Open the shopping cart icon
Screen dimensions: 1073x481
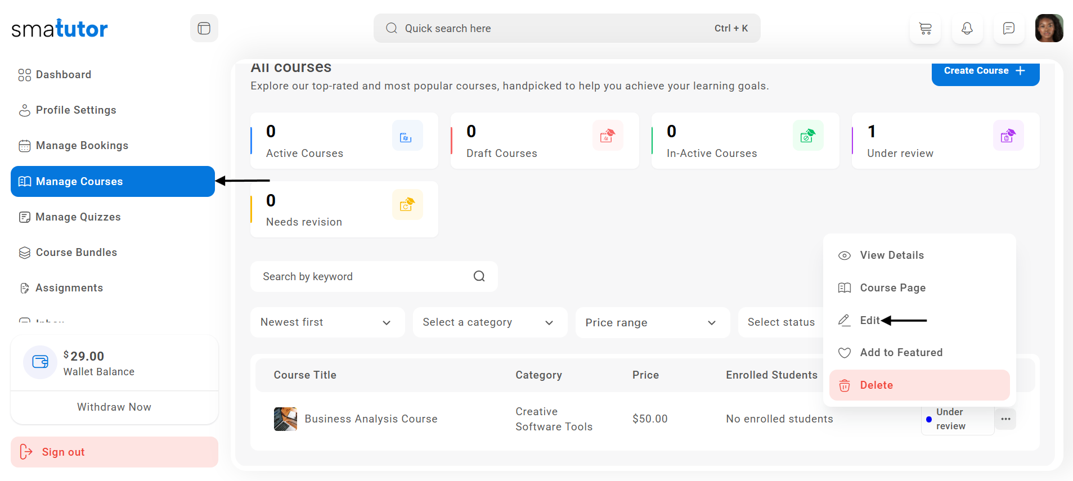(x=925, y=28)
